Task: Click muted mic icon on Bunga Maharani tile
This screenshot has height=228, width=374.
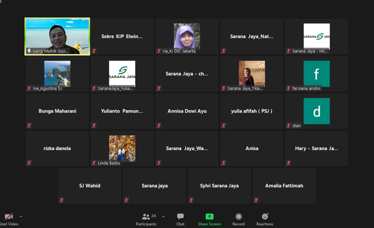Action: coord(29,126)
